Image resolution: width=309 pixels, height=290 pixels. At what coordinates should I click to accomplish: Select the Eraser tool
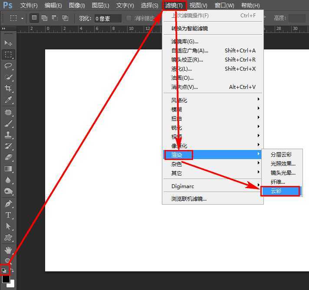[x=8, y=157]
